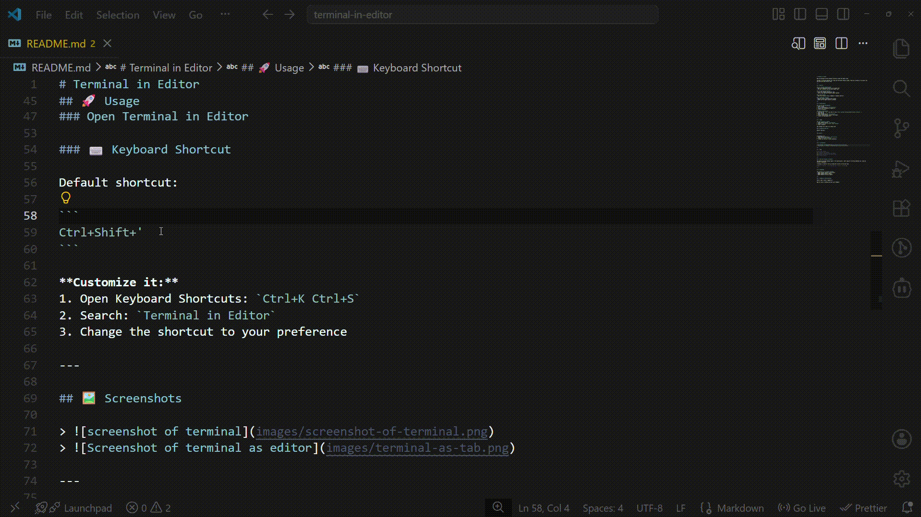Jump to sticky header 'Open Terminal in Editor'
Image resolution: width=921 pixels, height=517 pixels.
point(154,117)
